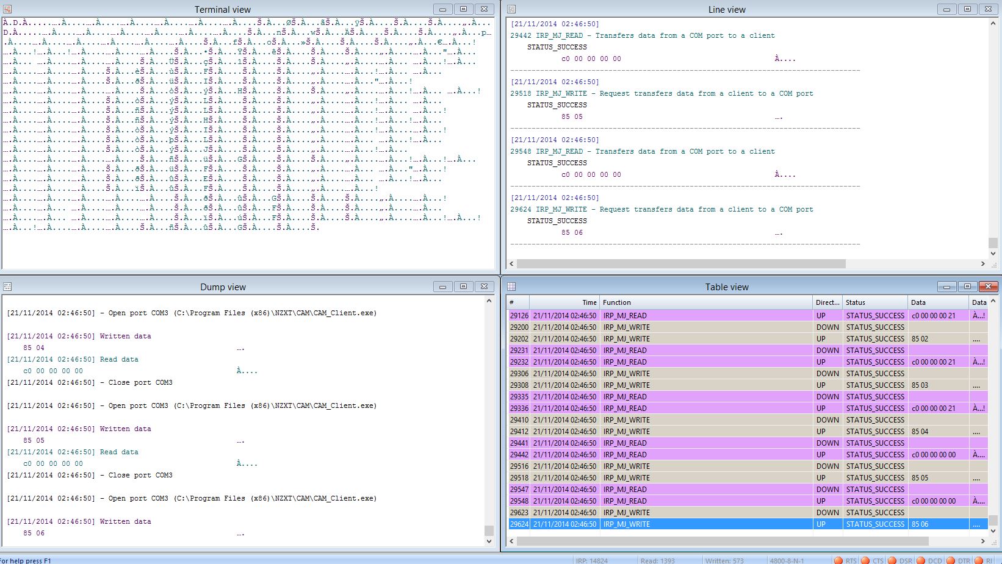The image size is (1002, 564).
Task: Click the DSR status indicator light
Action: (x=892, y=560)
